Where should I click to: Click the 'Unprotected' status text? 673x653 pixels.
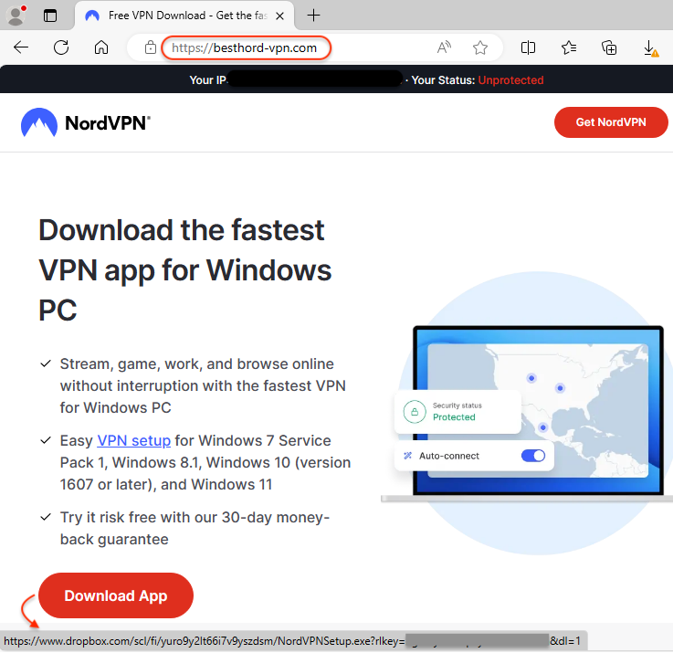click(510, 80)
